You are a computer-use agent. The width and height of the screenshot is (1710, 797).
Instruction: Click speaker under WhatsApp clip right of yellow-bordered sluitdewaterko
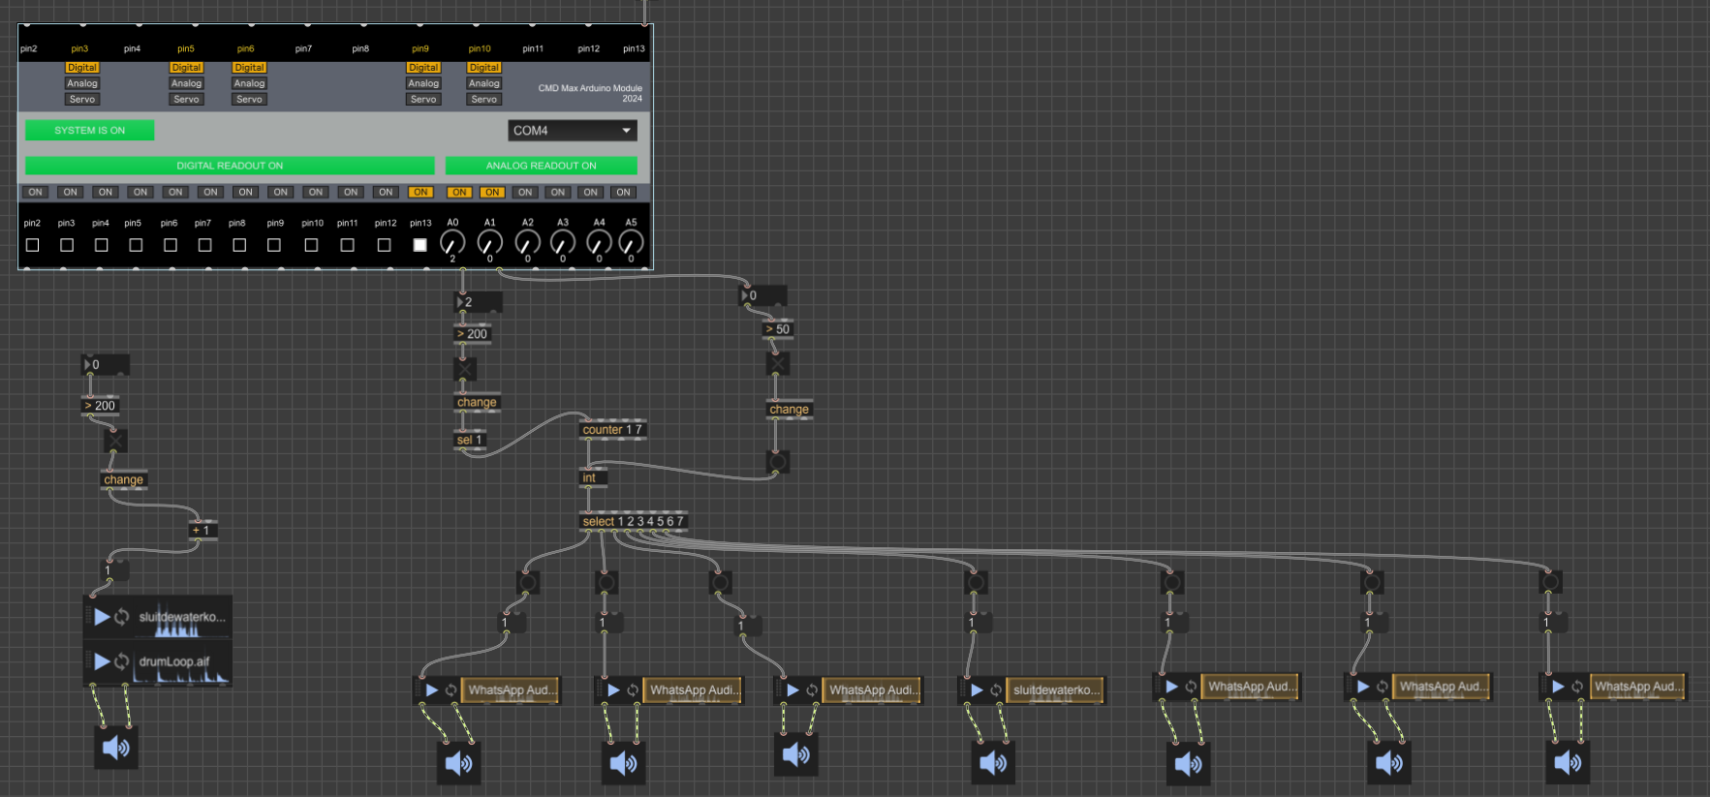[x=1189, y=763]
